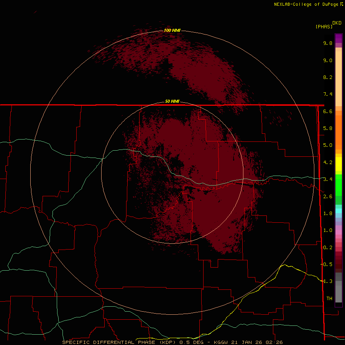This screenshot has width=345, height=345.
Task: Click the "DKD" legend header
Action: [x=337, y=23]
